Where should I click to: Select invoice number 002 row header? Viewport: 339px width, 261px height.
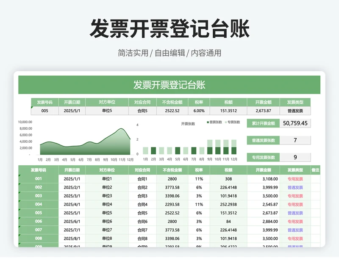point(39,187)
